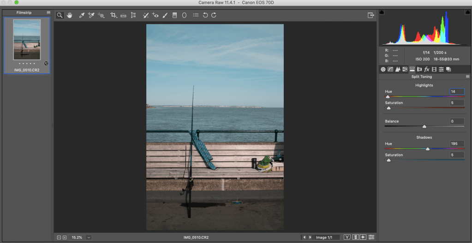
Task: Click the zoom out minus button
Action: coord(59,237)
